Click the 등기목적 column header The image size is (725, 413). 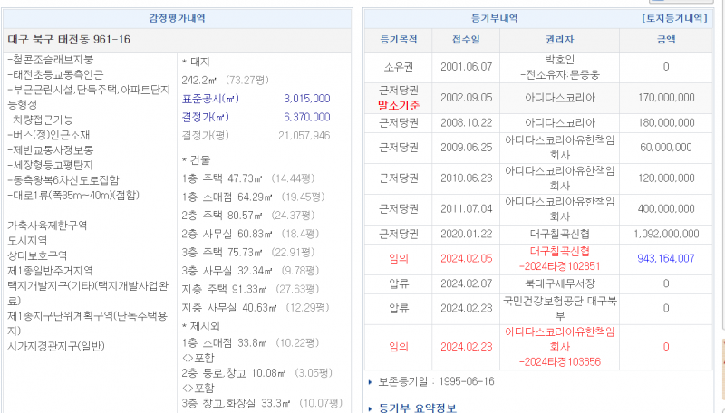pos(397,41)
